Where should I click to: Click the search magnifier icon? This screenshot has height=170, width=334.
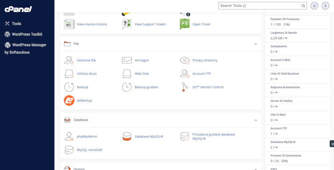(x=303, y=6)
